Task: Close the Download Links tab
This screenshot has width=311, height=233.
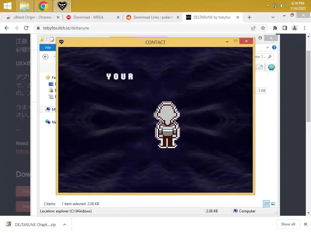Action: 178,17
